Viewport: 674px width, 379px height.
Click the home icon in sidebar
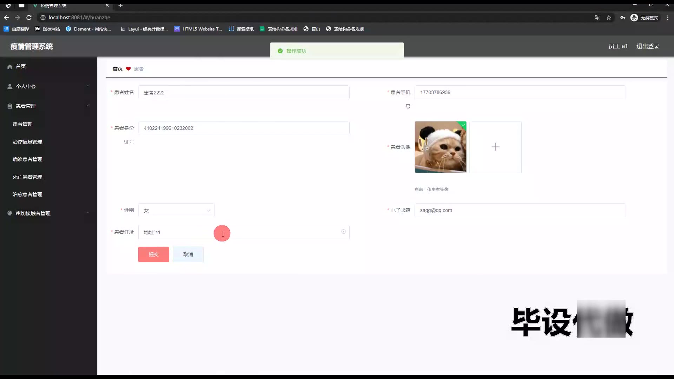point(10,67)
